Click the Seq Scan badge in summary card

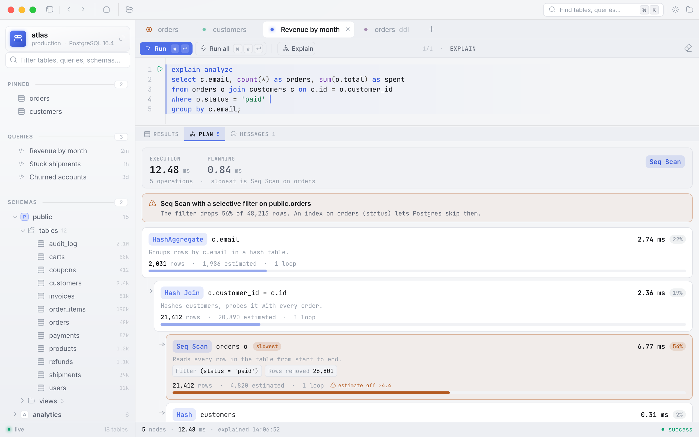click(x=665, y=162)
